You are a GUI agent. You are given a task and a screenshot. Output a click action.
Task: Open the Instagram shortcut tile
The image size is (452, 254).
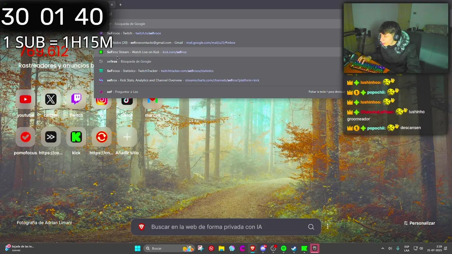click(102, 102)
